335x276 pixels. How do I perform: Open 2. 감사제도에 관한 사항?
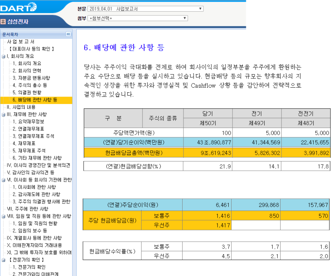(36, 194)
